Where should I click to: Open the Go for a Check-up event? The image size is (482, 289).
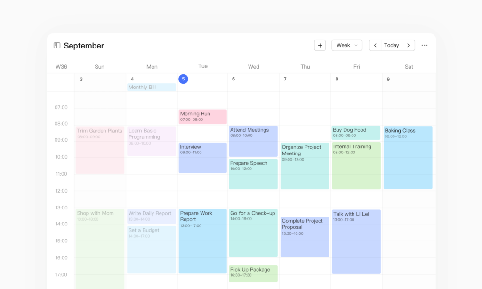coord(253,233)
